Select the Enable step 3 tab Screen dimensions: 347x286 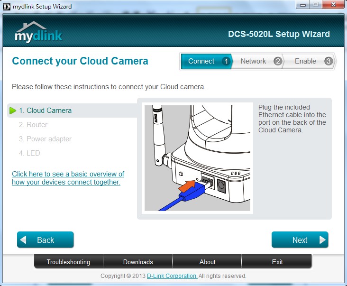click(309, 61)
